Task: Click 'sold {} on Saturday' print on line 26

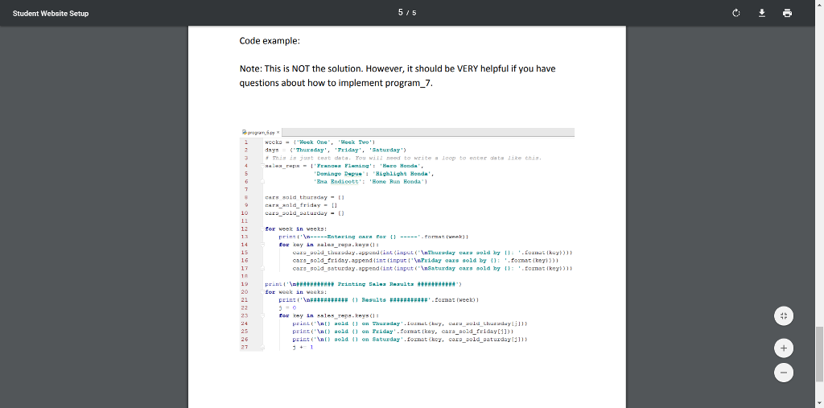Action: (x=410, y=340)
